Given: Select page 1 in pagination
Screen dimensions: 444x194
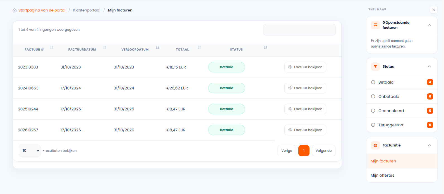Looking at the screenshot, I should (304, 151).
